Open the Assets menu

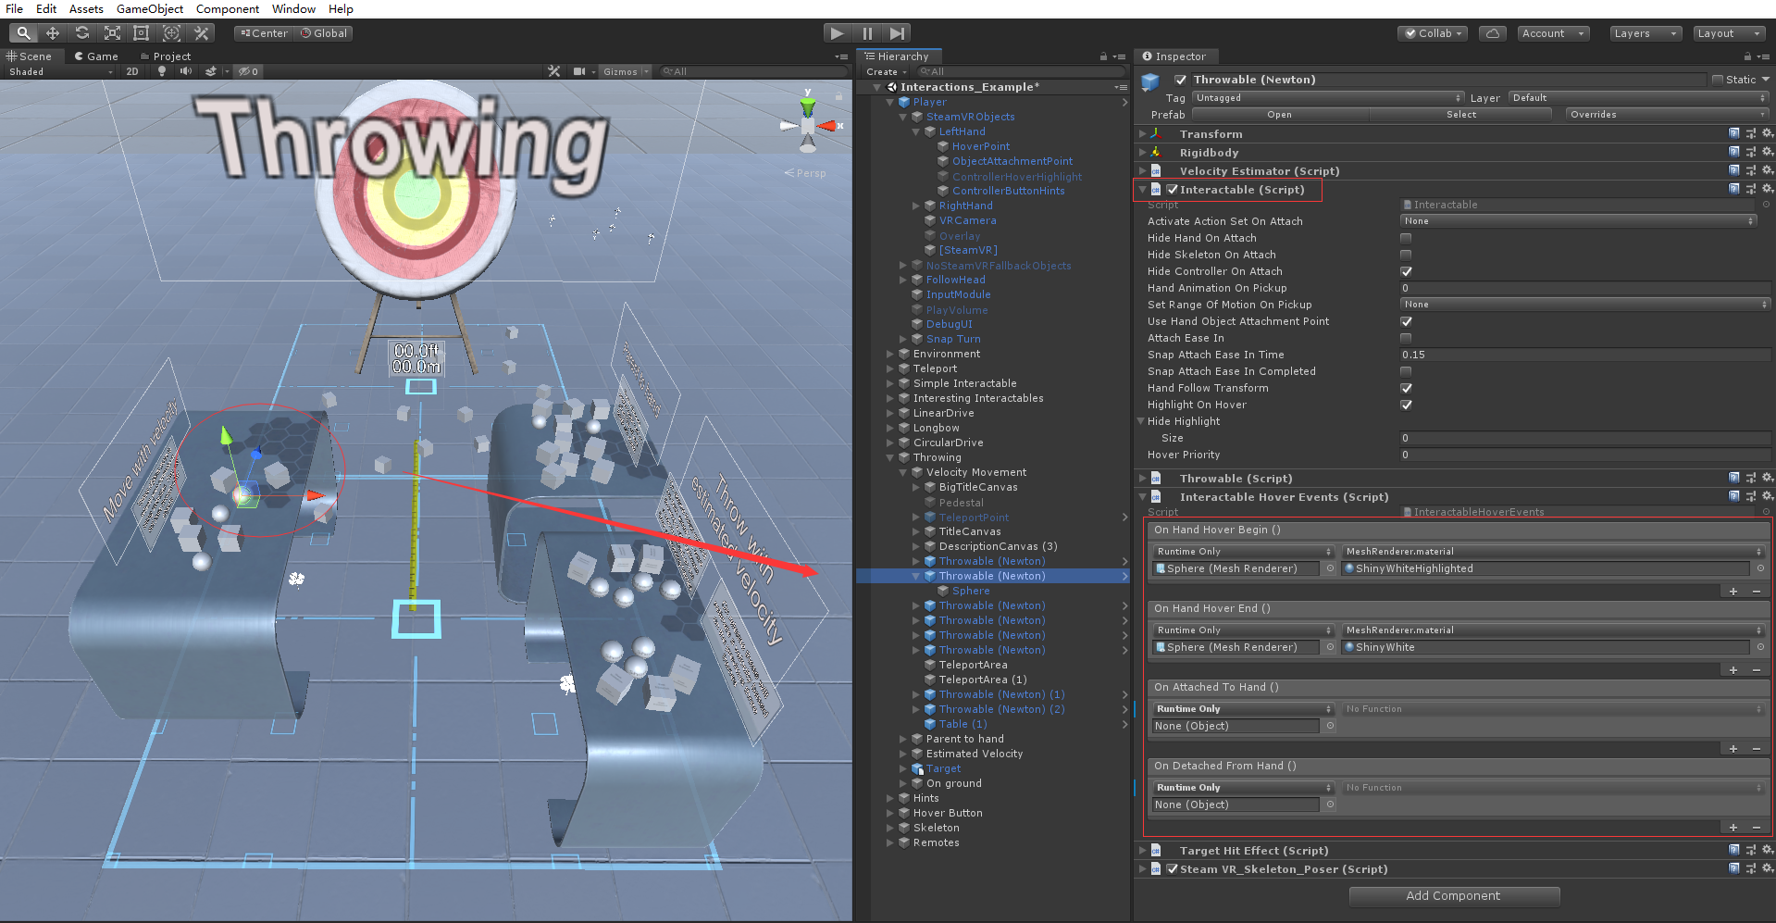click(86, 8)
